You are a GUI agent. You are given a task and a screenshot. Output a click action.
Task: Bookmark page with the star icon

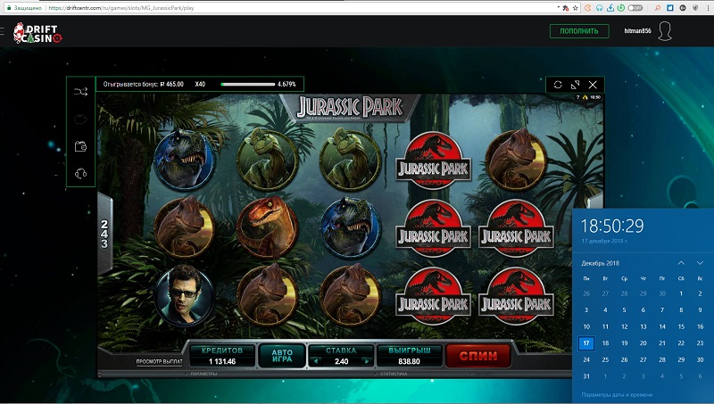576,8
